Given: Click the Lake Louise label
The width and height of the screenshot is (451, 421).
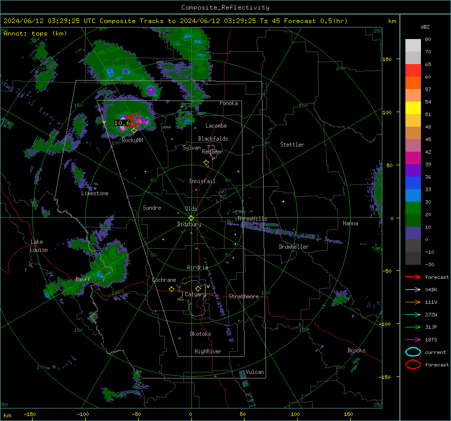Looking at the screenshot, I should (39, 246).
